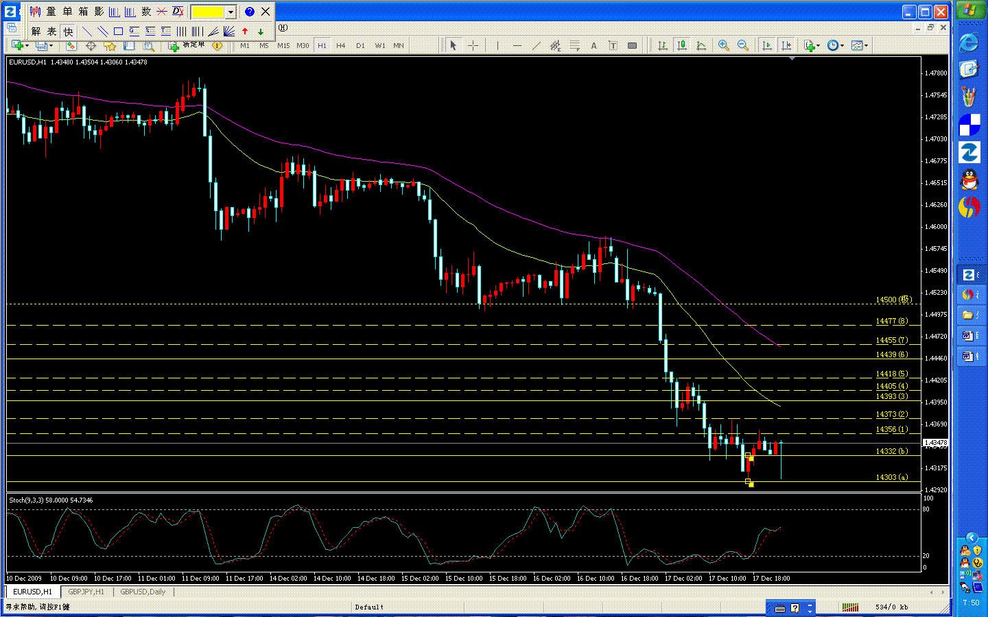Select the single trendline drawing tool
The height and width of the screenshot is (617, 988).
[x=87, y=32]
